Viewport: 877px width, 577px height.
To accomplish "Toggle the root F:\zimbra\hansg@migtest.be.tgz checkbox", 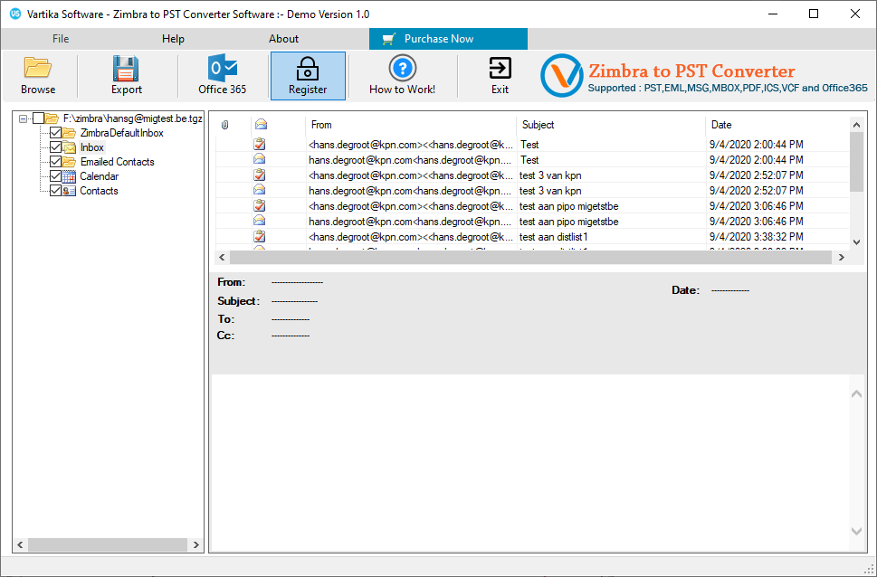I will coord(38,118).
